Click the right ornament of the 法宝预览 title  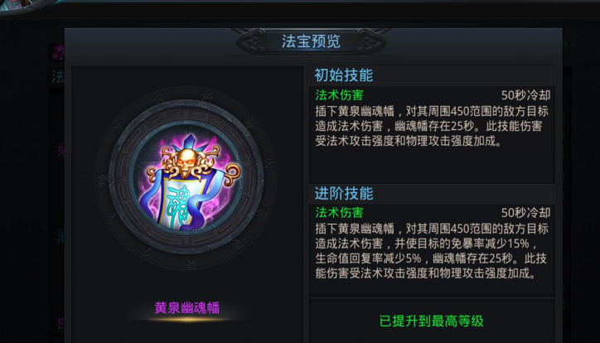[x=368, y=41]
